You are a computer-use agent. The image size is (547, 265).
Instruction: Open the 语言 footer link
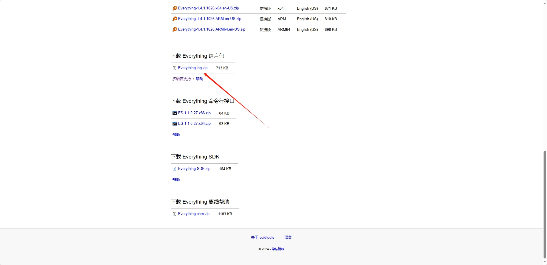pos(288,237)
